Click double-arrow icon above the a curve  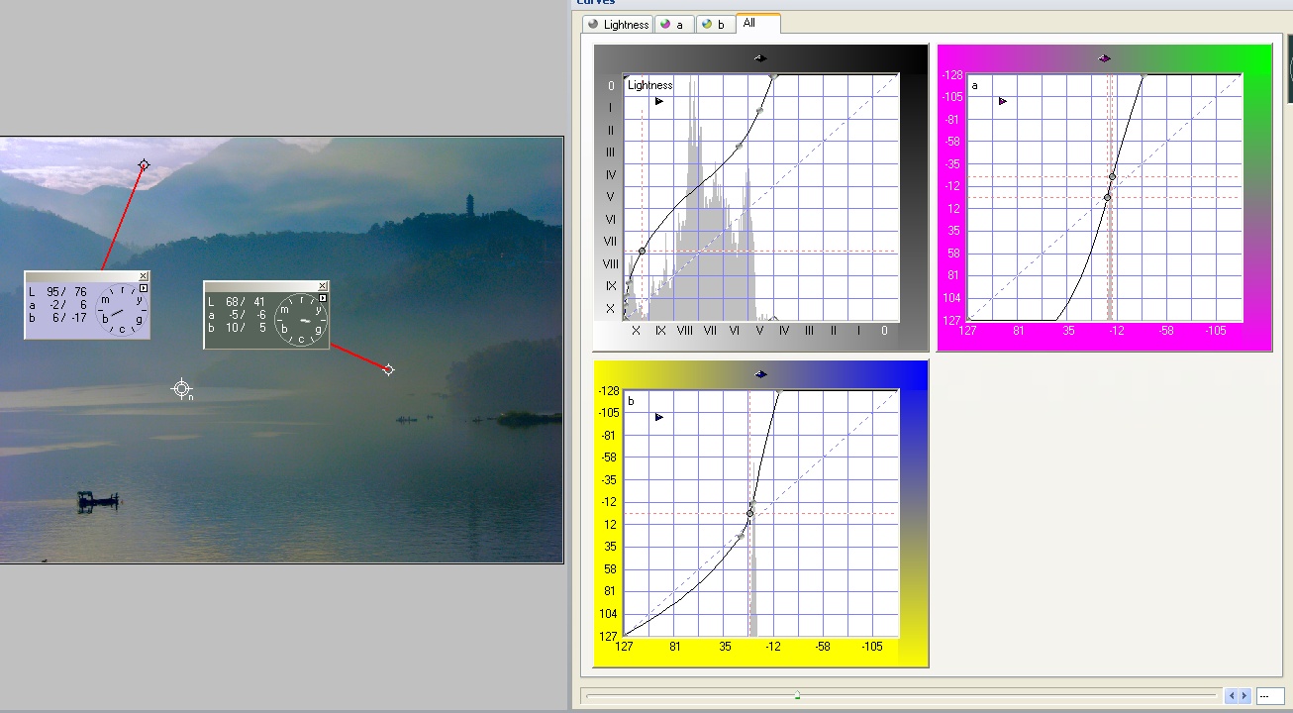click(1105, 58)
